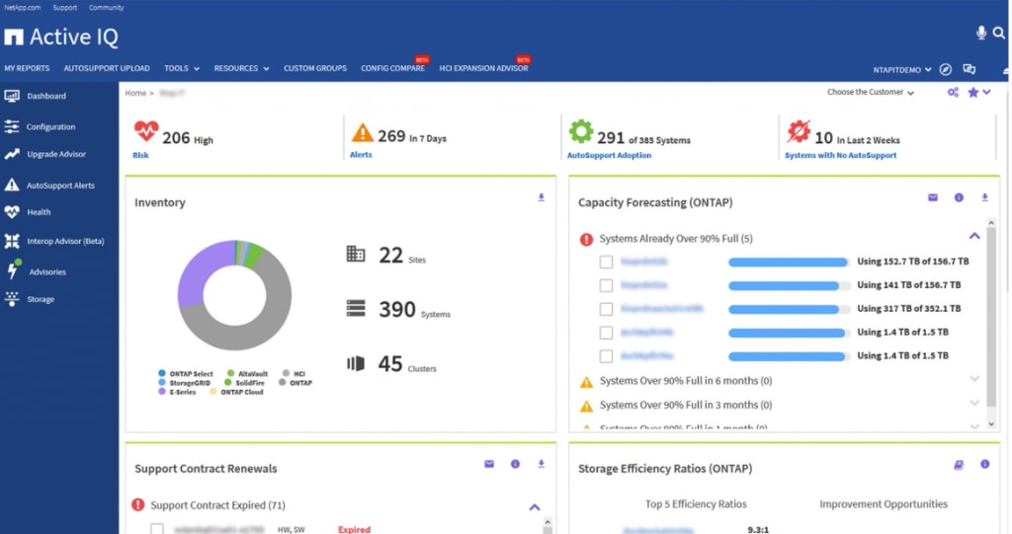Expand Systems Over 90% Full in 6 months
Screen dimensions: 1012x534
pos(974,379)
